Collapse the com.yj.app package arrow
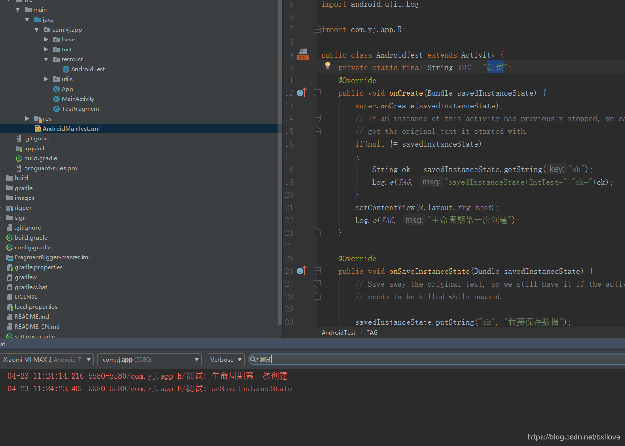Image resolution: width=625 pixels, height=446 pixels. click(x=37, y=29)
